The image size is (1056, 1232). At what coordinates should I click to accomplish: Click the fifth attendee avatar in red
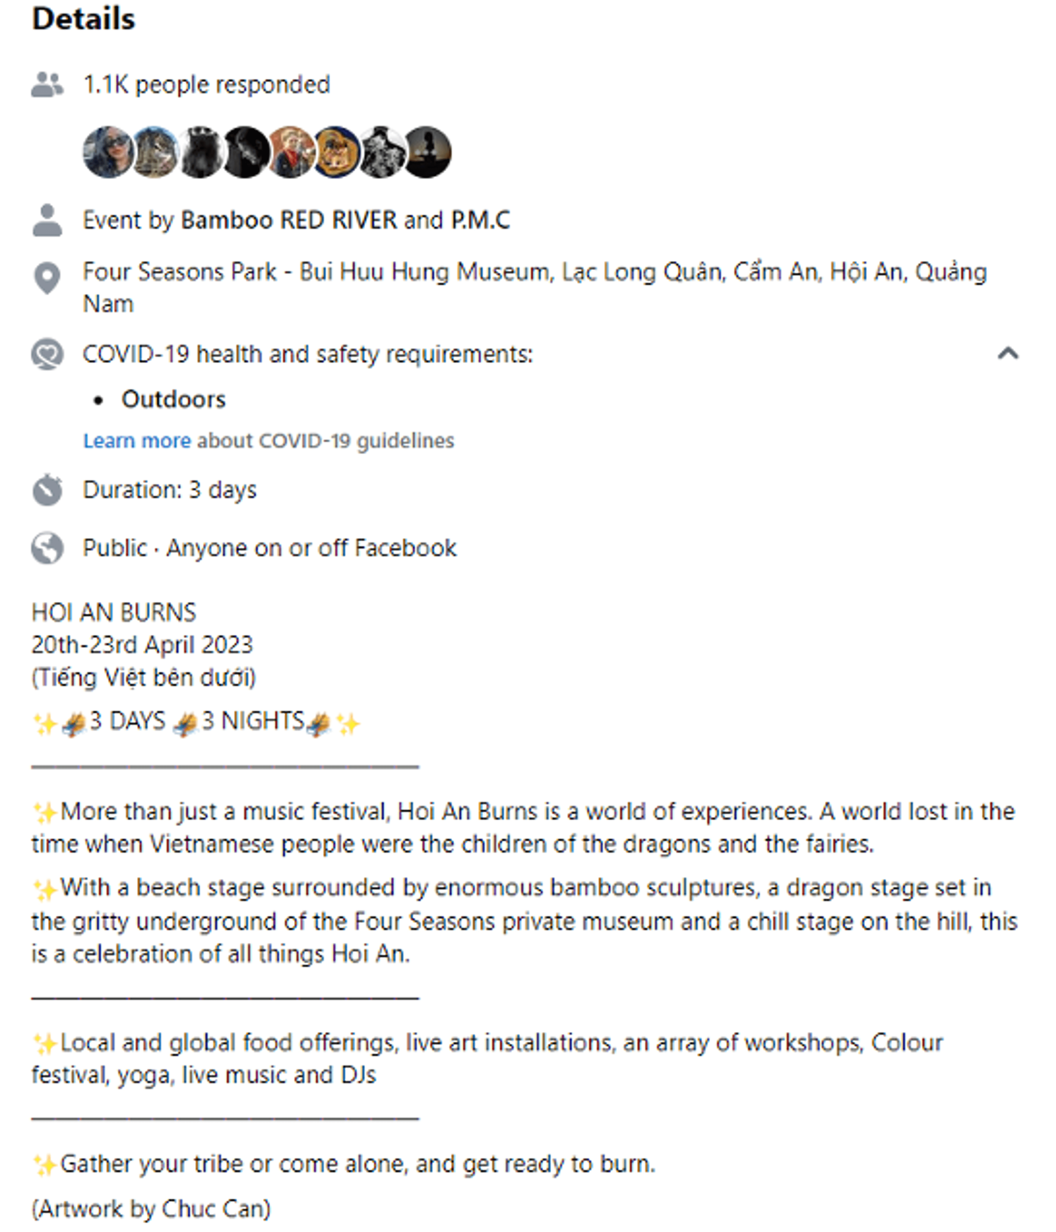tap(291, 152)
